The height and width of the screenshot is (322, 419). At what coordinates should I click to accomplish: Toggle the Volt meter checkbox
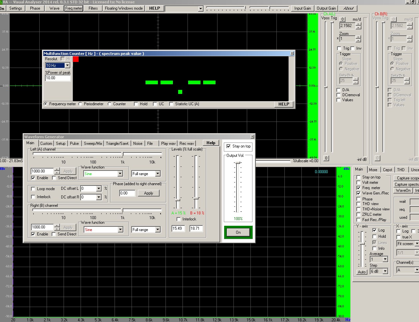[x=358, y=182]
